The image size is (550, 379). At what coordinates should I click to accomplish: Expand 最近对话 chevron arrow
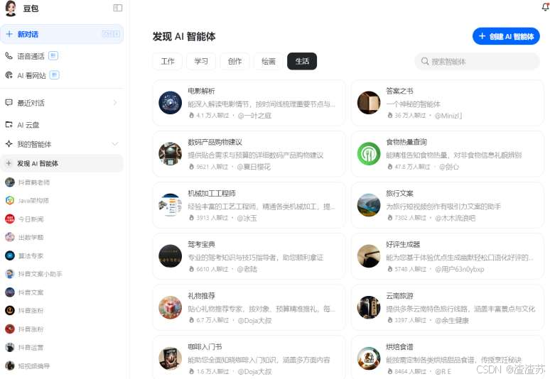tap(115, 103)
